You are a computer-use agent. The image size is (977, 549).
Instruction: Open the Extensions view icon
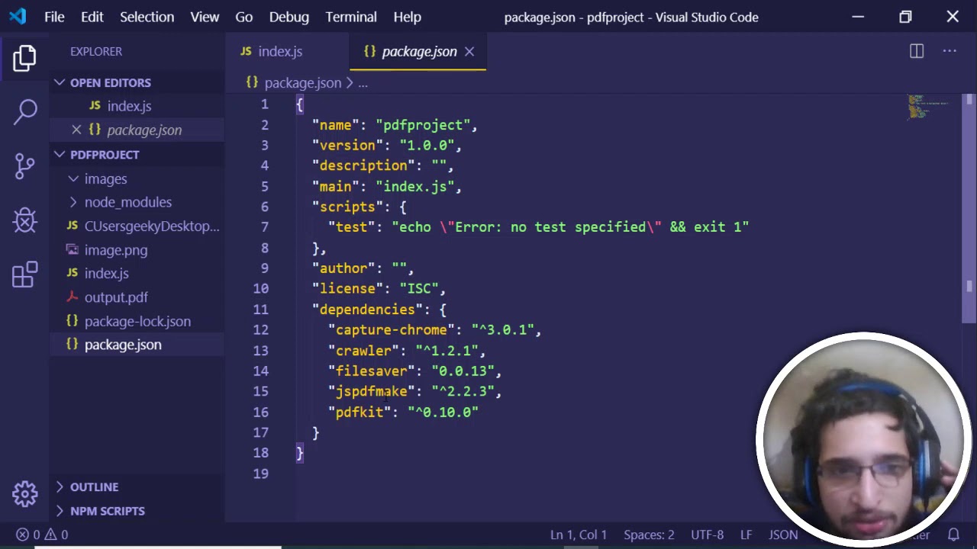tap(24, 274)
